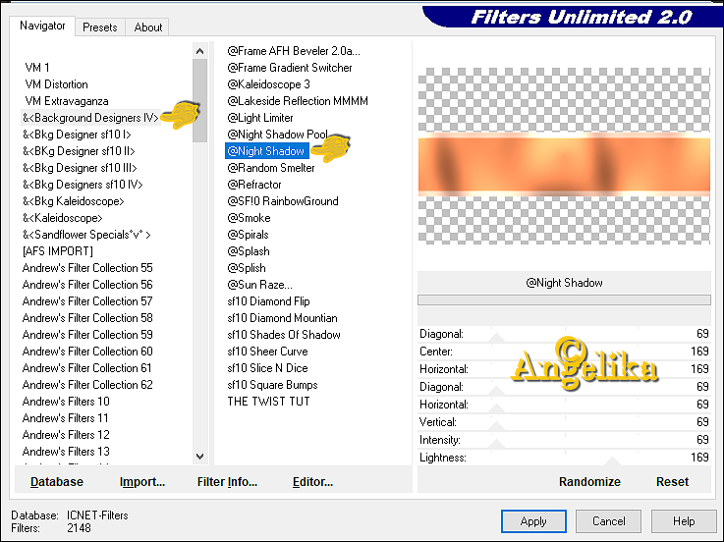This screenshot has width=724, height=542.
Task: Select the VM Extravaganza category
Action: [67, 101]
